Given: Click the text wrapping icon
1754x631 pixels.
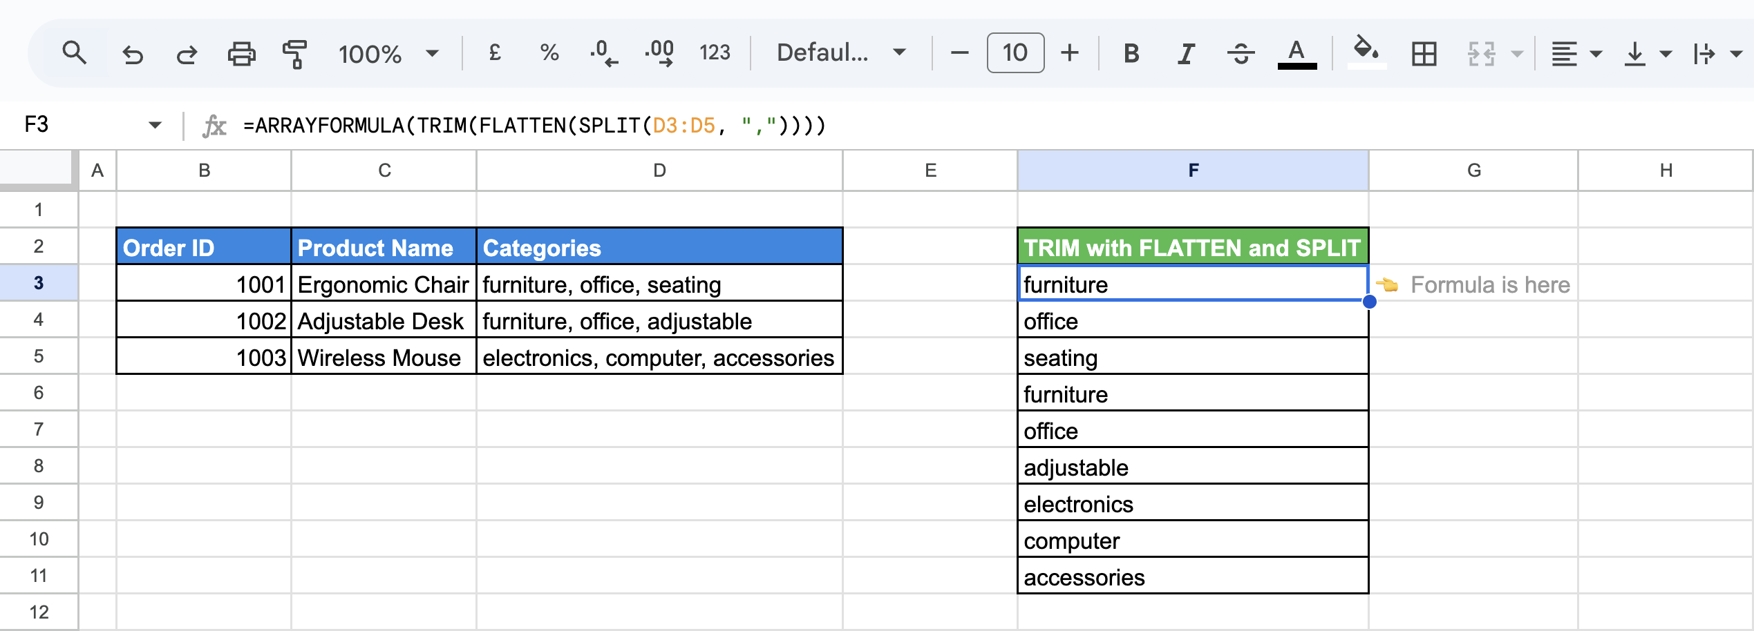Looking at the screenshot, I should 1704,53.
